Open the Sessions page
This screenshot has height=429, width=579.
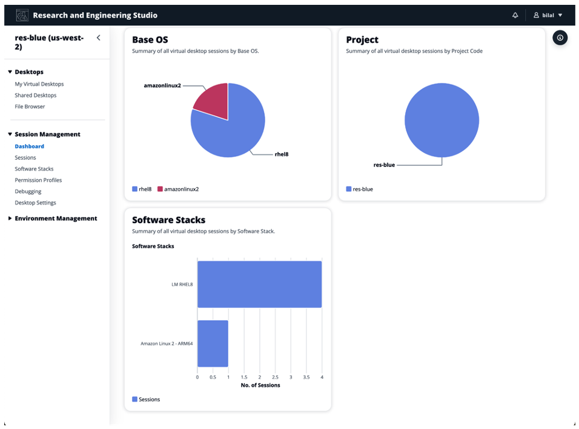pyautogui.click(x=24, y=157)
